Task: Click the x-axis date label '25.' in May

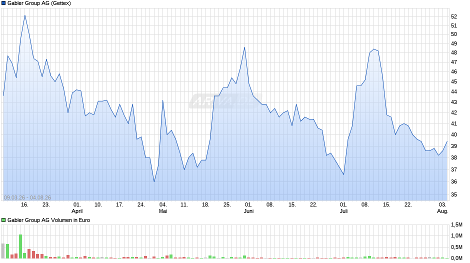Action: tap(227, 205)
